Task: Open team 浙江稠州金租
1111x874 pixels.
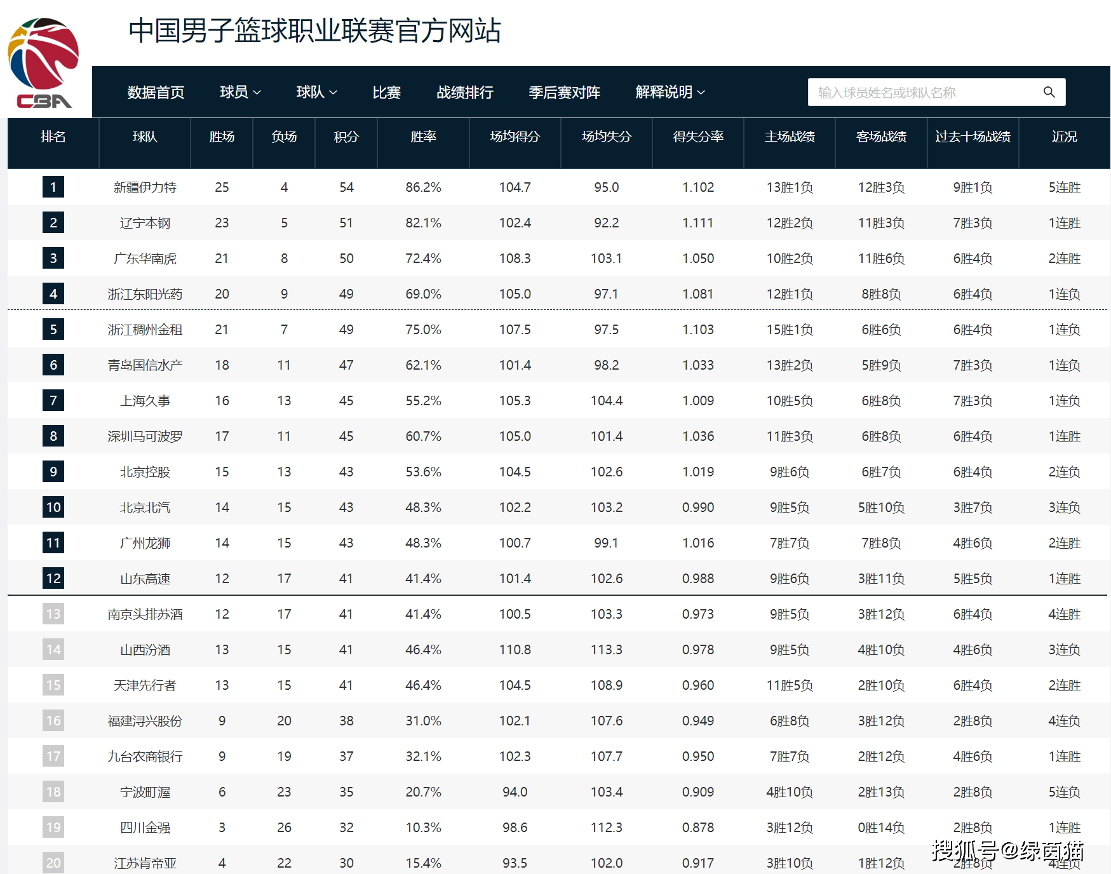Action: pyautogui.click(x=145, y=330)
